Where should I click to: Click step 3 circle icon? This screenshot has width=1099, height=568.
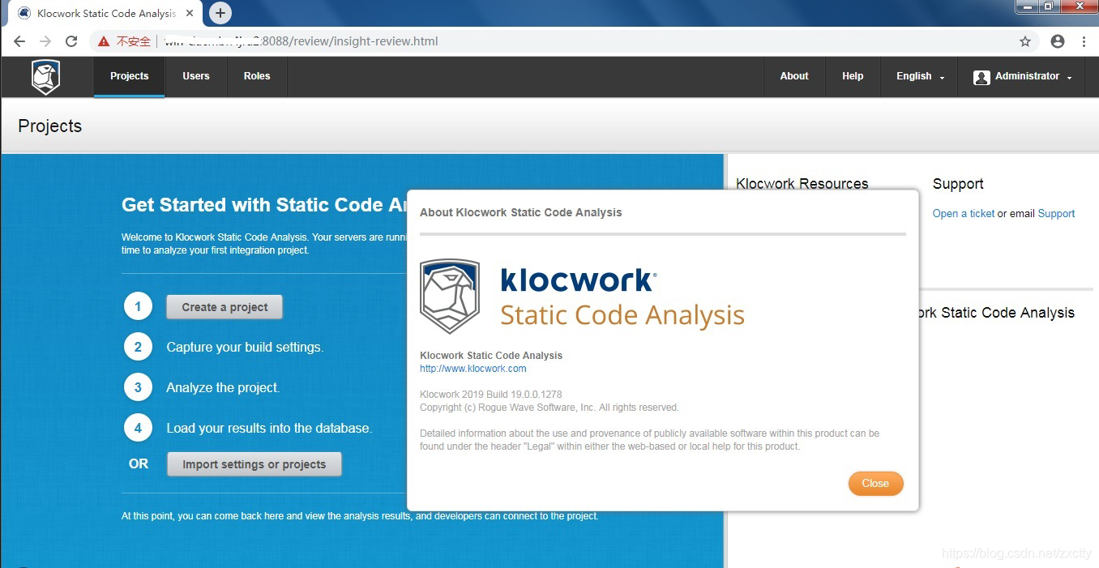coord(138,387)
